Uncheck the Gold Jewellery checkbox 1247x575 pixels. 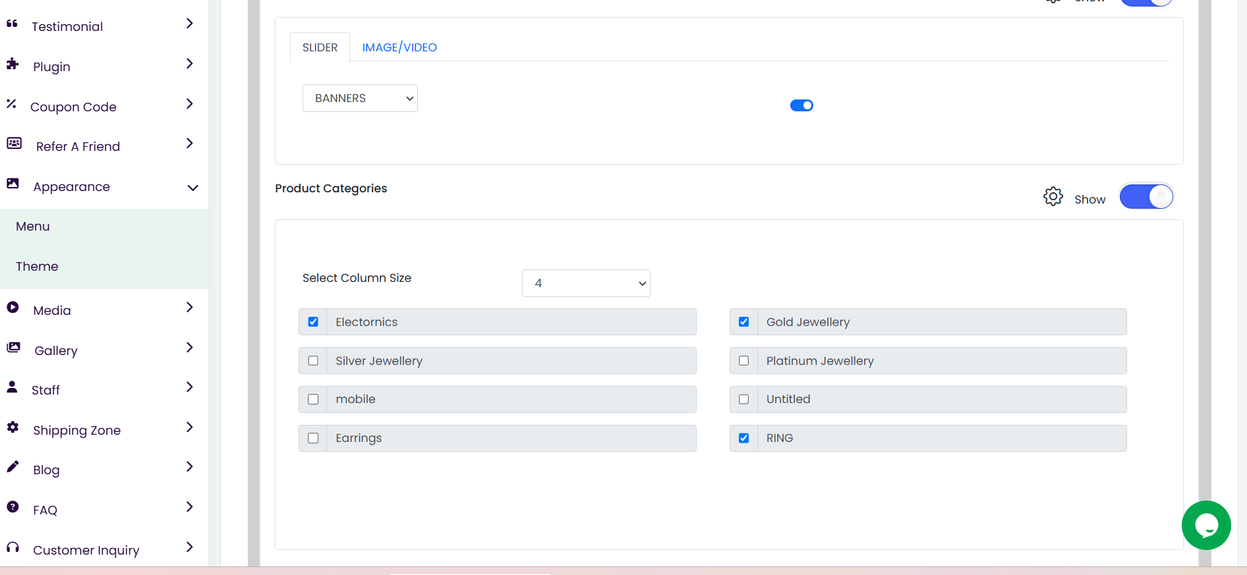click(x=743, y=322)
